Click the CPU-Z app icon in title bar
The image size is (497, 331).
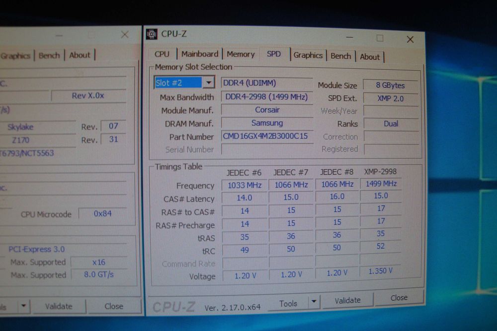pos(152,34)
